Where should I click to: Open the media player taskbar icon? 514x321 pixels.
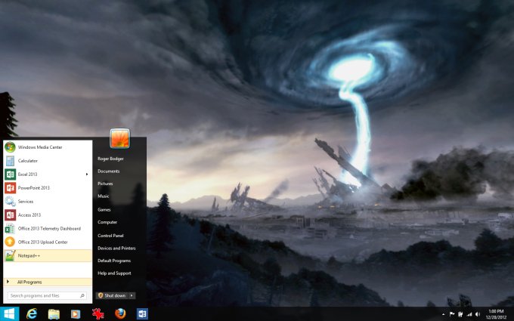(x=76, y=314)
